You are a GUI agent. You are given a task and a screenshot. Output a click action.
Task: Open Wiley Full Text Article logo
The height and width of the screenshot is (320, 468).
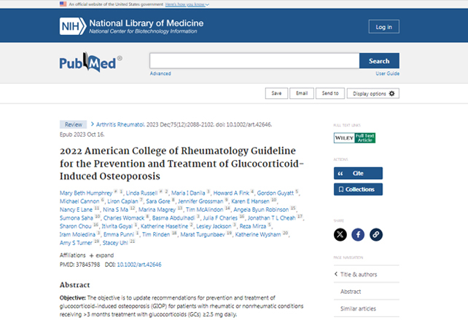(x=354, y=138)
